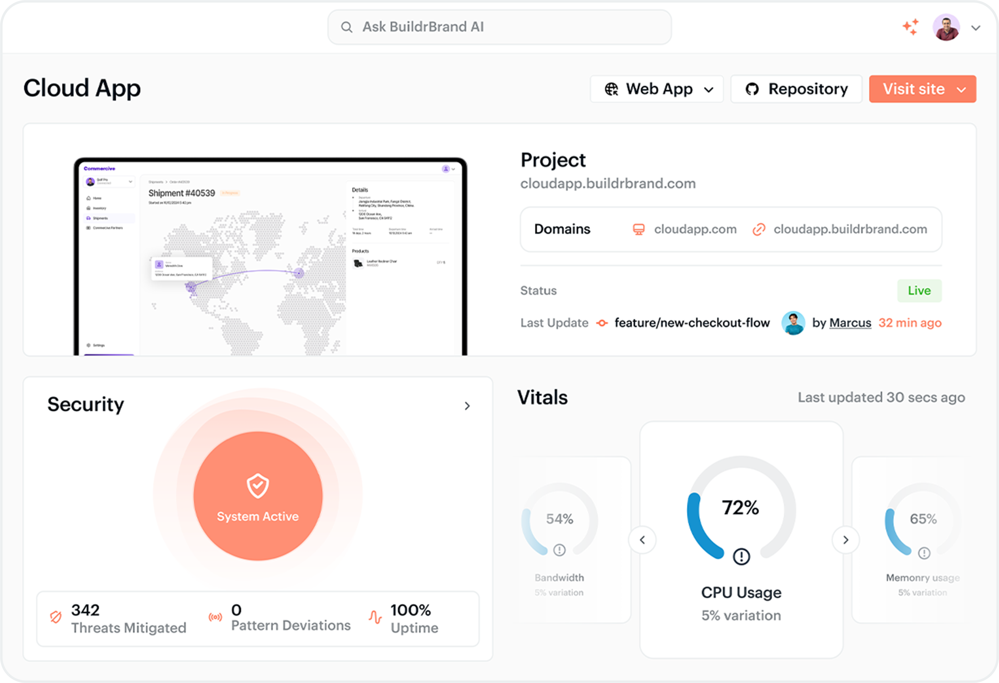Click the 100% Uptime stat
The image size is (999, 683).
point(414,619)
